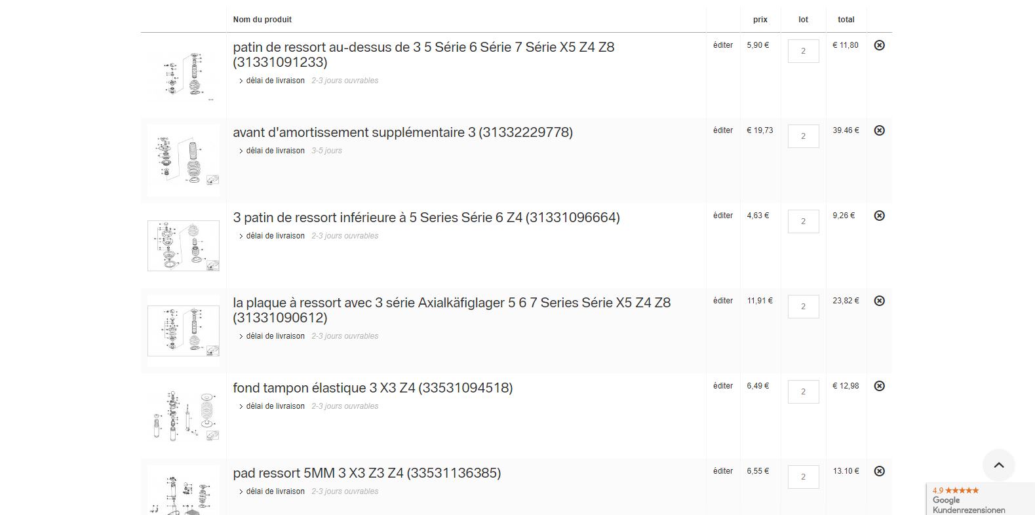The width and height of the screenshot is (1035, 515).
Task: Open the Google Kundenrezensionen rating badge
Action: (981, 499)
